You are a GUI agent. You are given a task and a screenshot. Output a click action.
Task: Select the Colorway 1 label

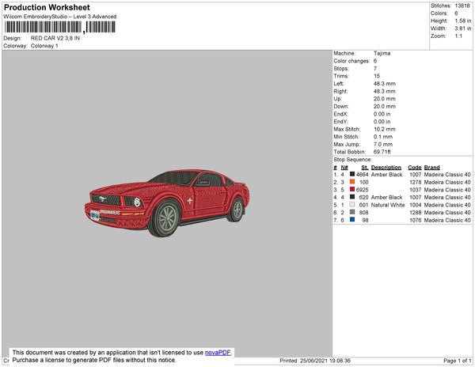[x=44, y=46]
